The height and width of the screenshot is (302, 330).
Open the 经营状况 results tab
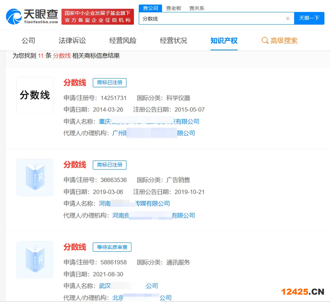[x=173, y=40]
